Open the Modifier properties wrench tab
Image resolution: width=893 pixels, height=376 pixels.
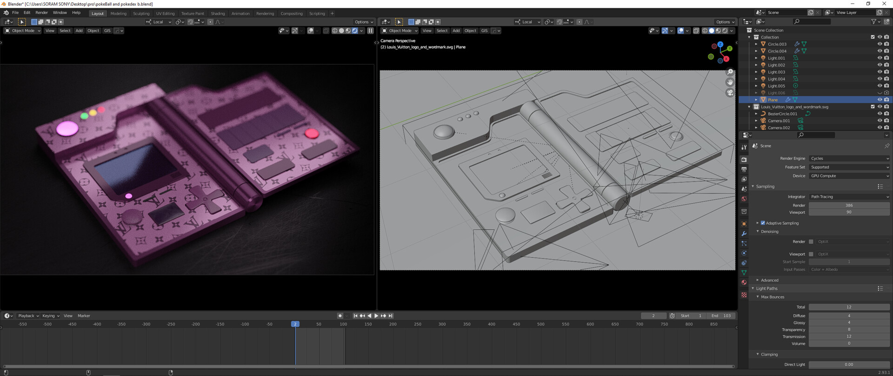click(x=744, y=233)
